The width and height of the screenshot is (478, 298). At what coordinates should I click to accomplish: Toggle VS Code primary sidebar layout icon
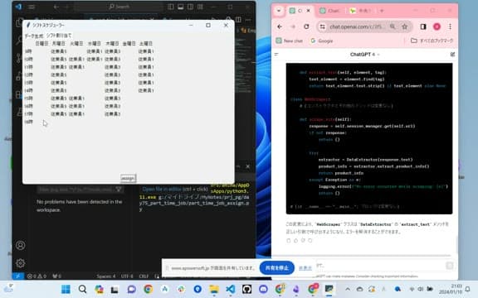coord(171,7)
